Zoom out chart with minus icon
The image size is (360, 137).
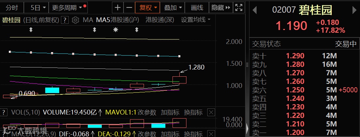coord(129,8)
